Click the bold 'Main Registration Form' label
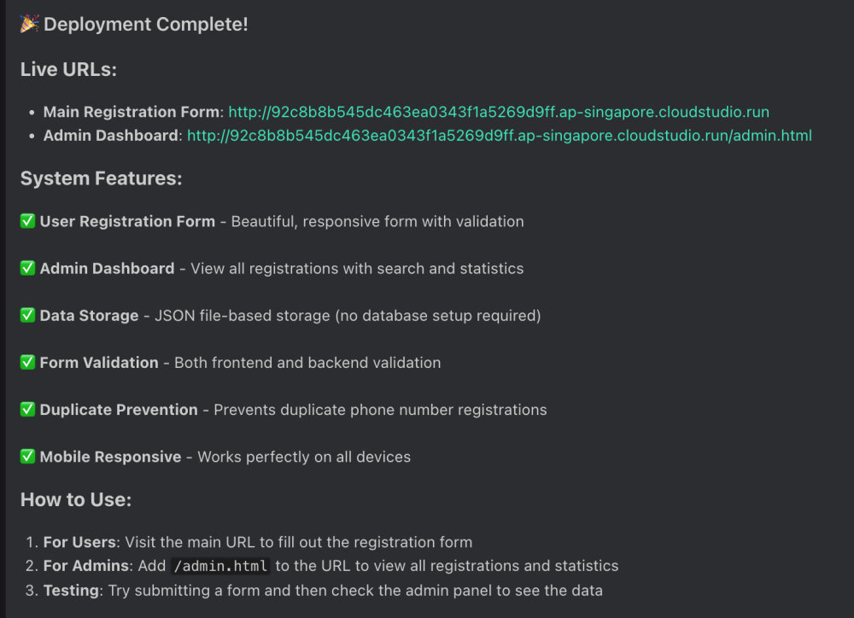854x618 pixels. pos(131,112)
